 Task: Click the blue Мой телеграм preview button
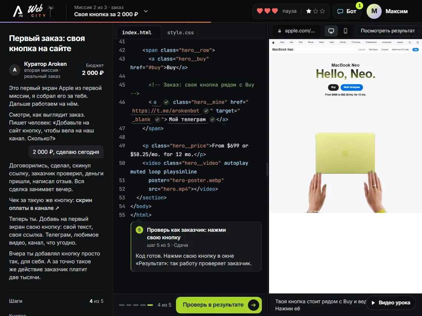click(x=352, y=87)
